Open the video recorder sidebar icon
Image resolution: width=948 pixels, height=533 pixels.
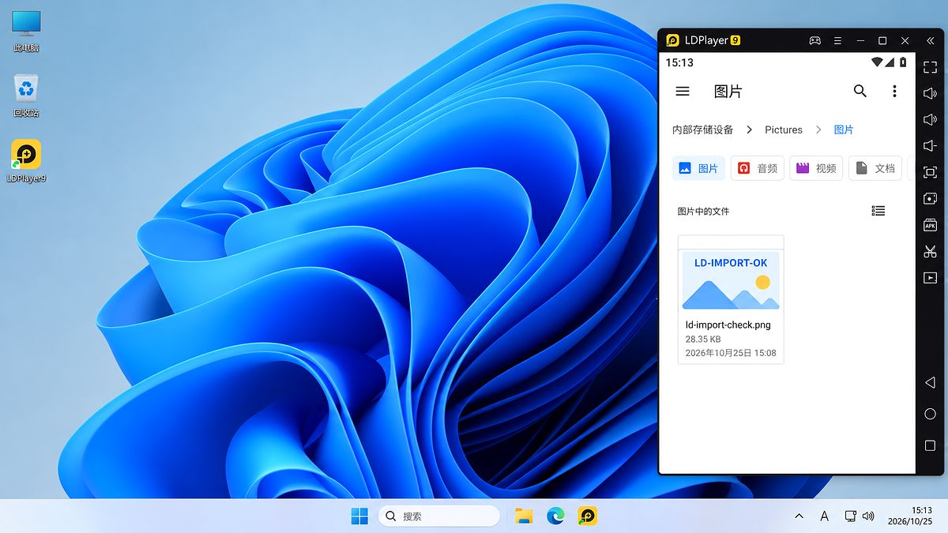930,277
